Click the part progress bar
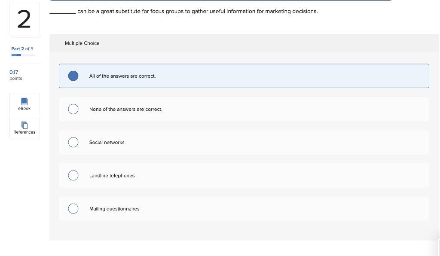440x256 pixels. pyautogui.click(x=23, y=55)
